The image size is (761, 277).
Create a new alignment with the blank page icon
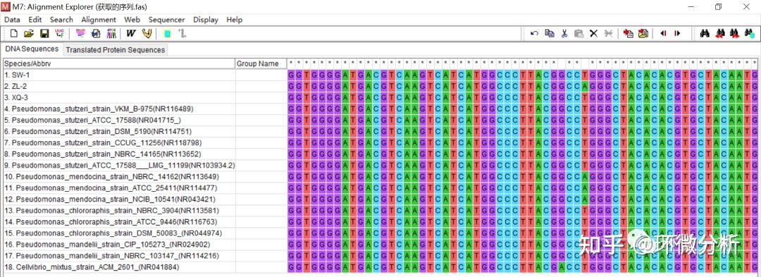(13, 33)
